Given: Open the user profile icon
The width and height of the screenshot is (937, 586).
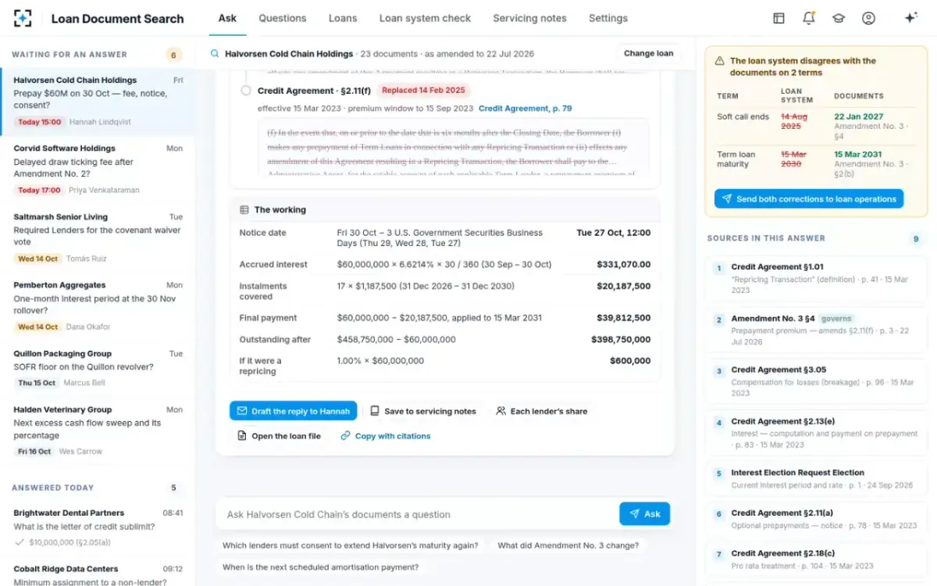Looking at the screenshot, I should point(868,18).
